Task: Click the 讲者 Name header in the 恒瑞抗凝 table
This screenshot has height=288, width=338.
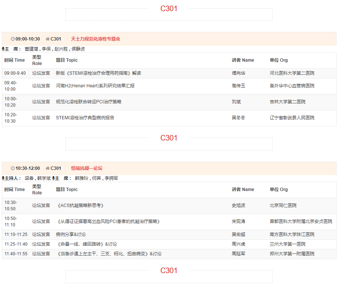Action: click(x=243, y=190)
